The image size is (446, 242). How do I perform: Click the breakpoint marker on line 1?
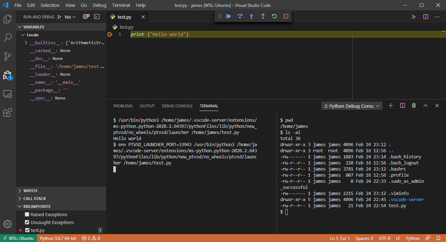click(x=110, y=34)
